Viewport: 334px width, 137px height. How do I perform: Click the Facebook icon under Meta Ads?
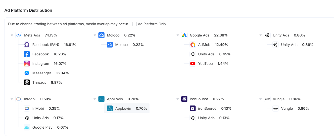tap(27, 54)
